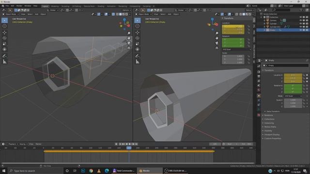Open Add menu in left viewport header

point(37,14)
